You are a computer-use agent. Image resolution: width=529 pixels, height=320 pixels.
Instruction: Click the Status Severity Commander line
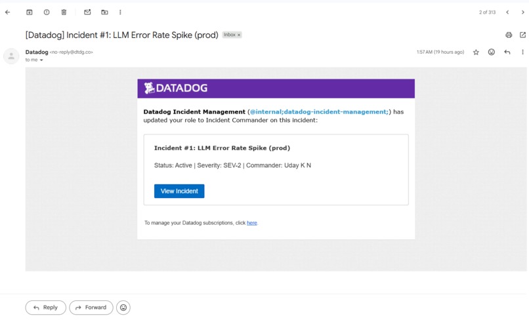click(x=232, y=165)
